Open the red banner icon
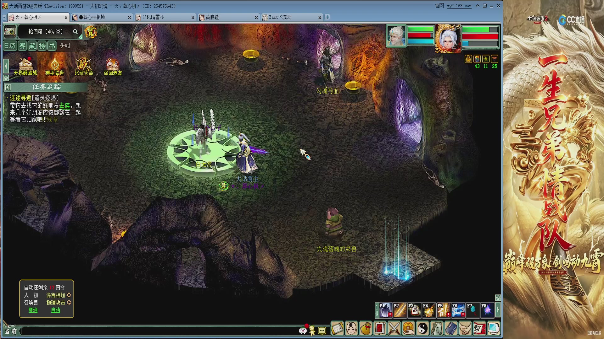The image size is (604, 339). pos(380,329)
